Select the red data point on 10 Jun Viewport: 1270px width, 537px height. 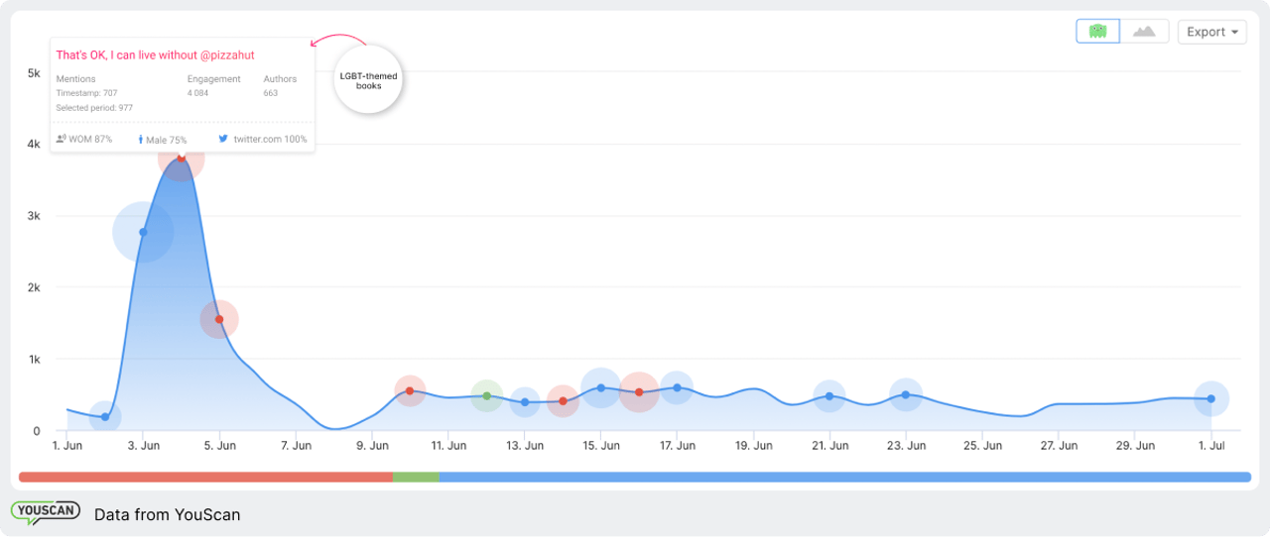click(x=410, y=391)
